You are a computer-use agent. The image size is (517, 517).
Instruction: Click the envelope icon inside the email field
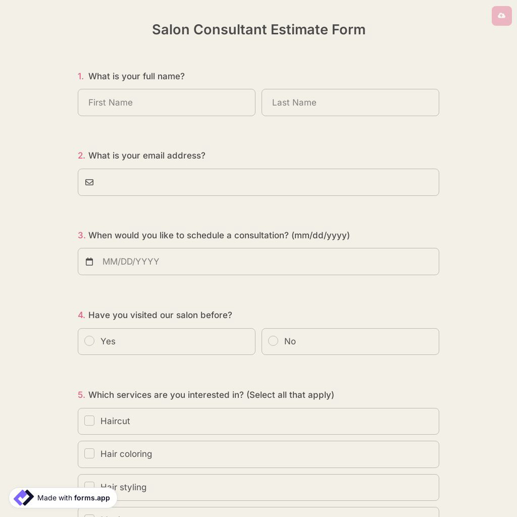(89, 182)
